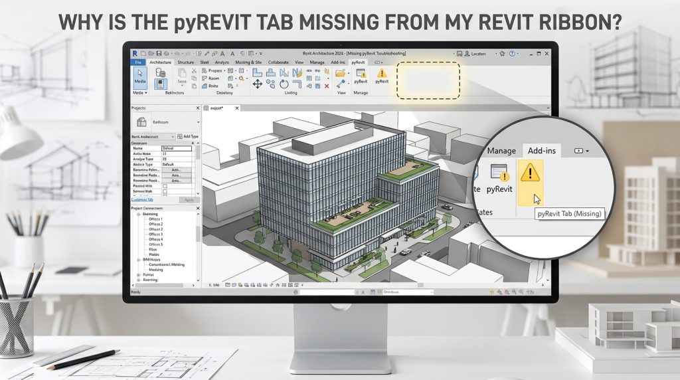This screenshot has width=680, height=380.
Task: Click the database cylinder icon in ribbon
Action: tap(161, 72)
